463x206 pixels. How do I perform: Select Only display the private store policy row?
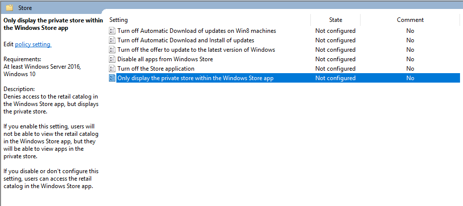point(195,78)
